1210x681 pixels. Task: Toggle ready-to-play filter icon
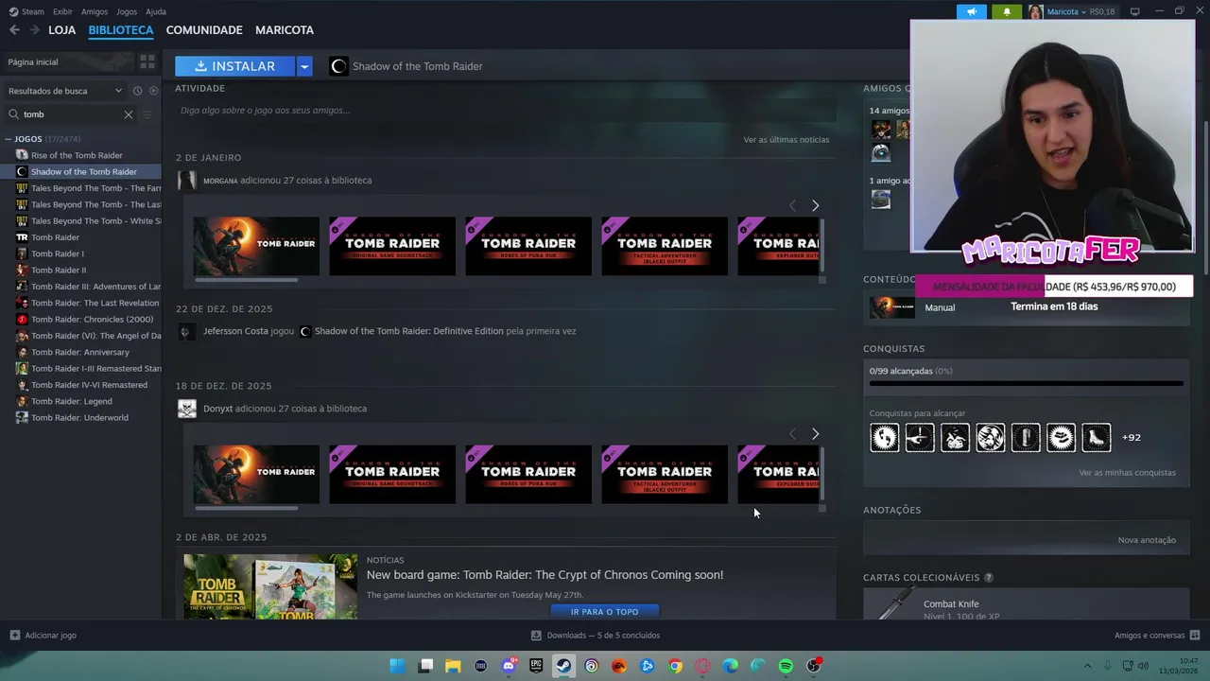click(x=153, y=91)
